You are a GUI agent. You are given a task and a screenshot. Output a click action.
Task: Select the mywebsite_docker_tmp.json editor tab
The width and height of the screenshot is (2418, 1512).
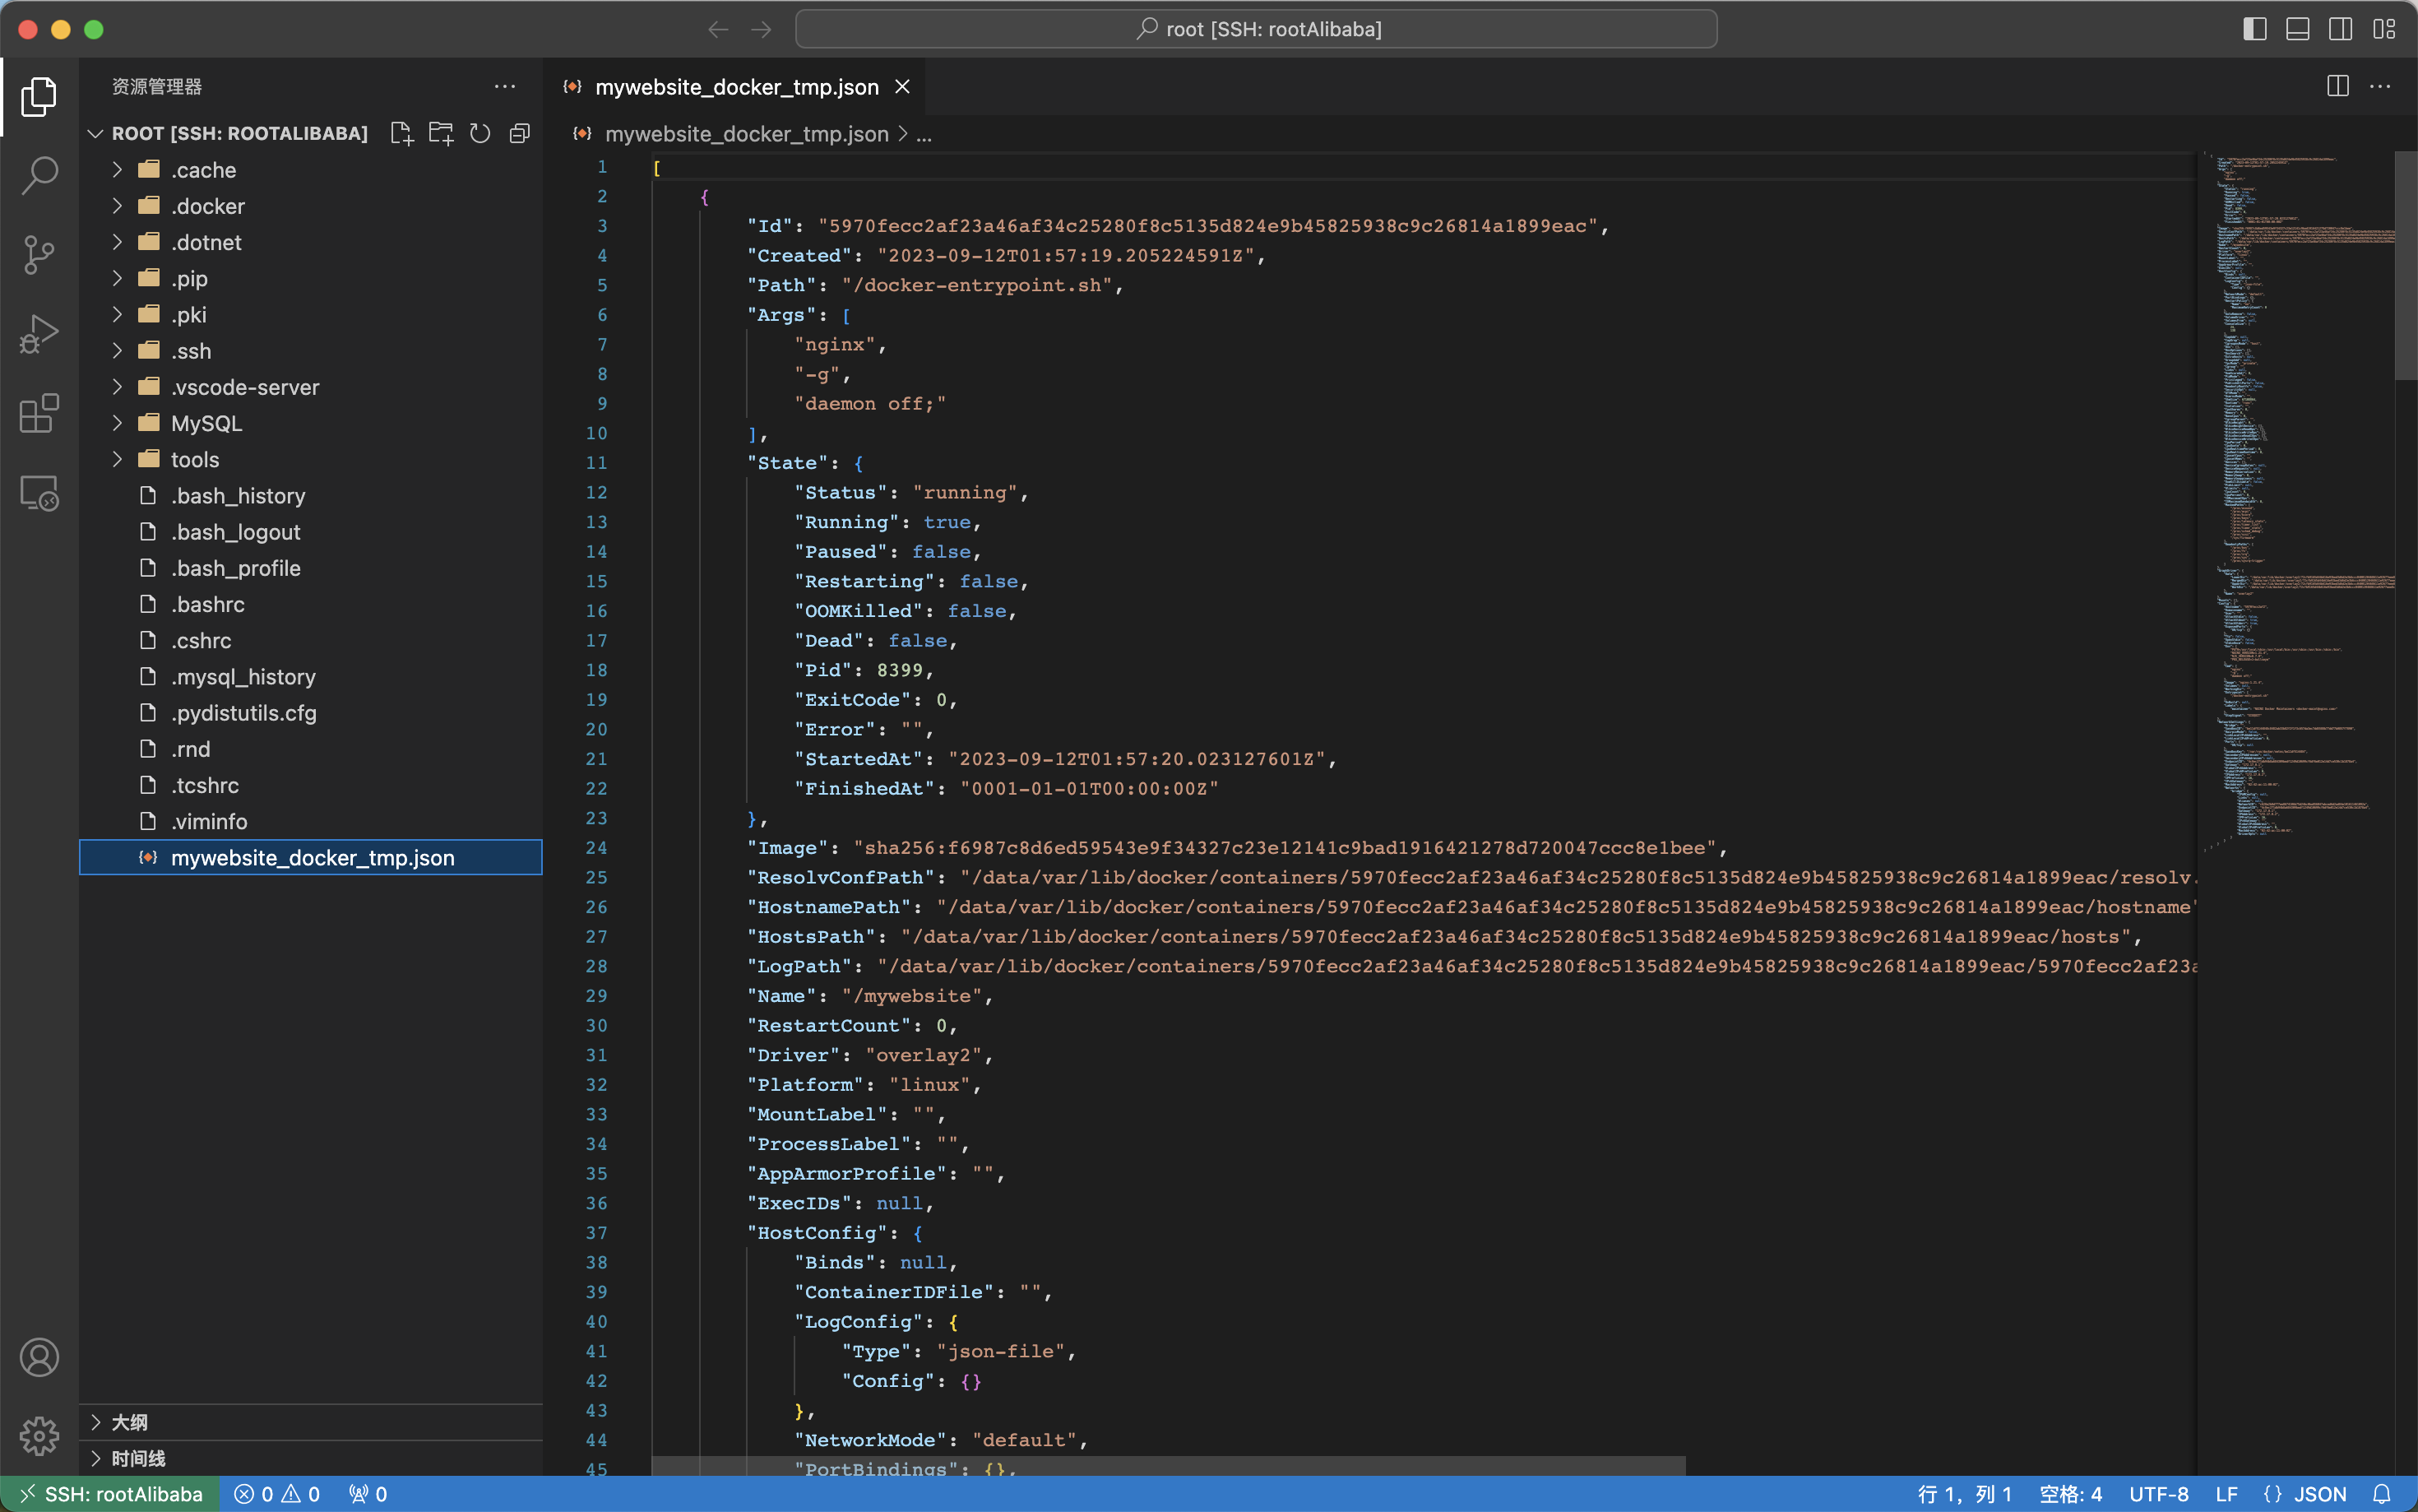(x=736, y=87)
